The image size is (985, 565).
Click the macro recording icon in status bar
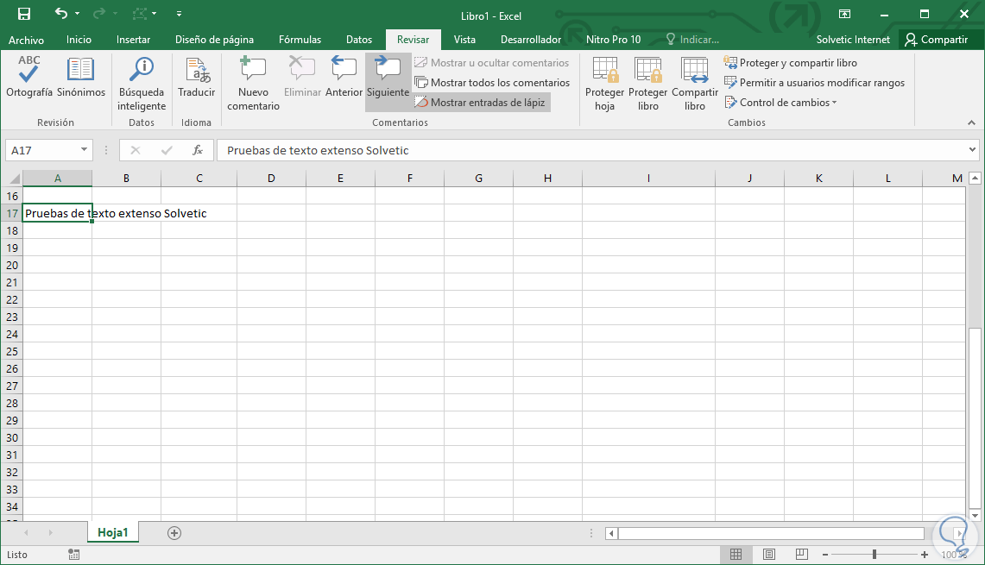[x=73, y=555]
